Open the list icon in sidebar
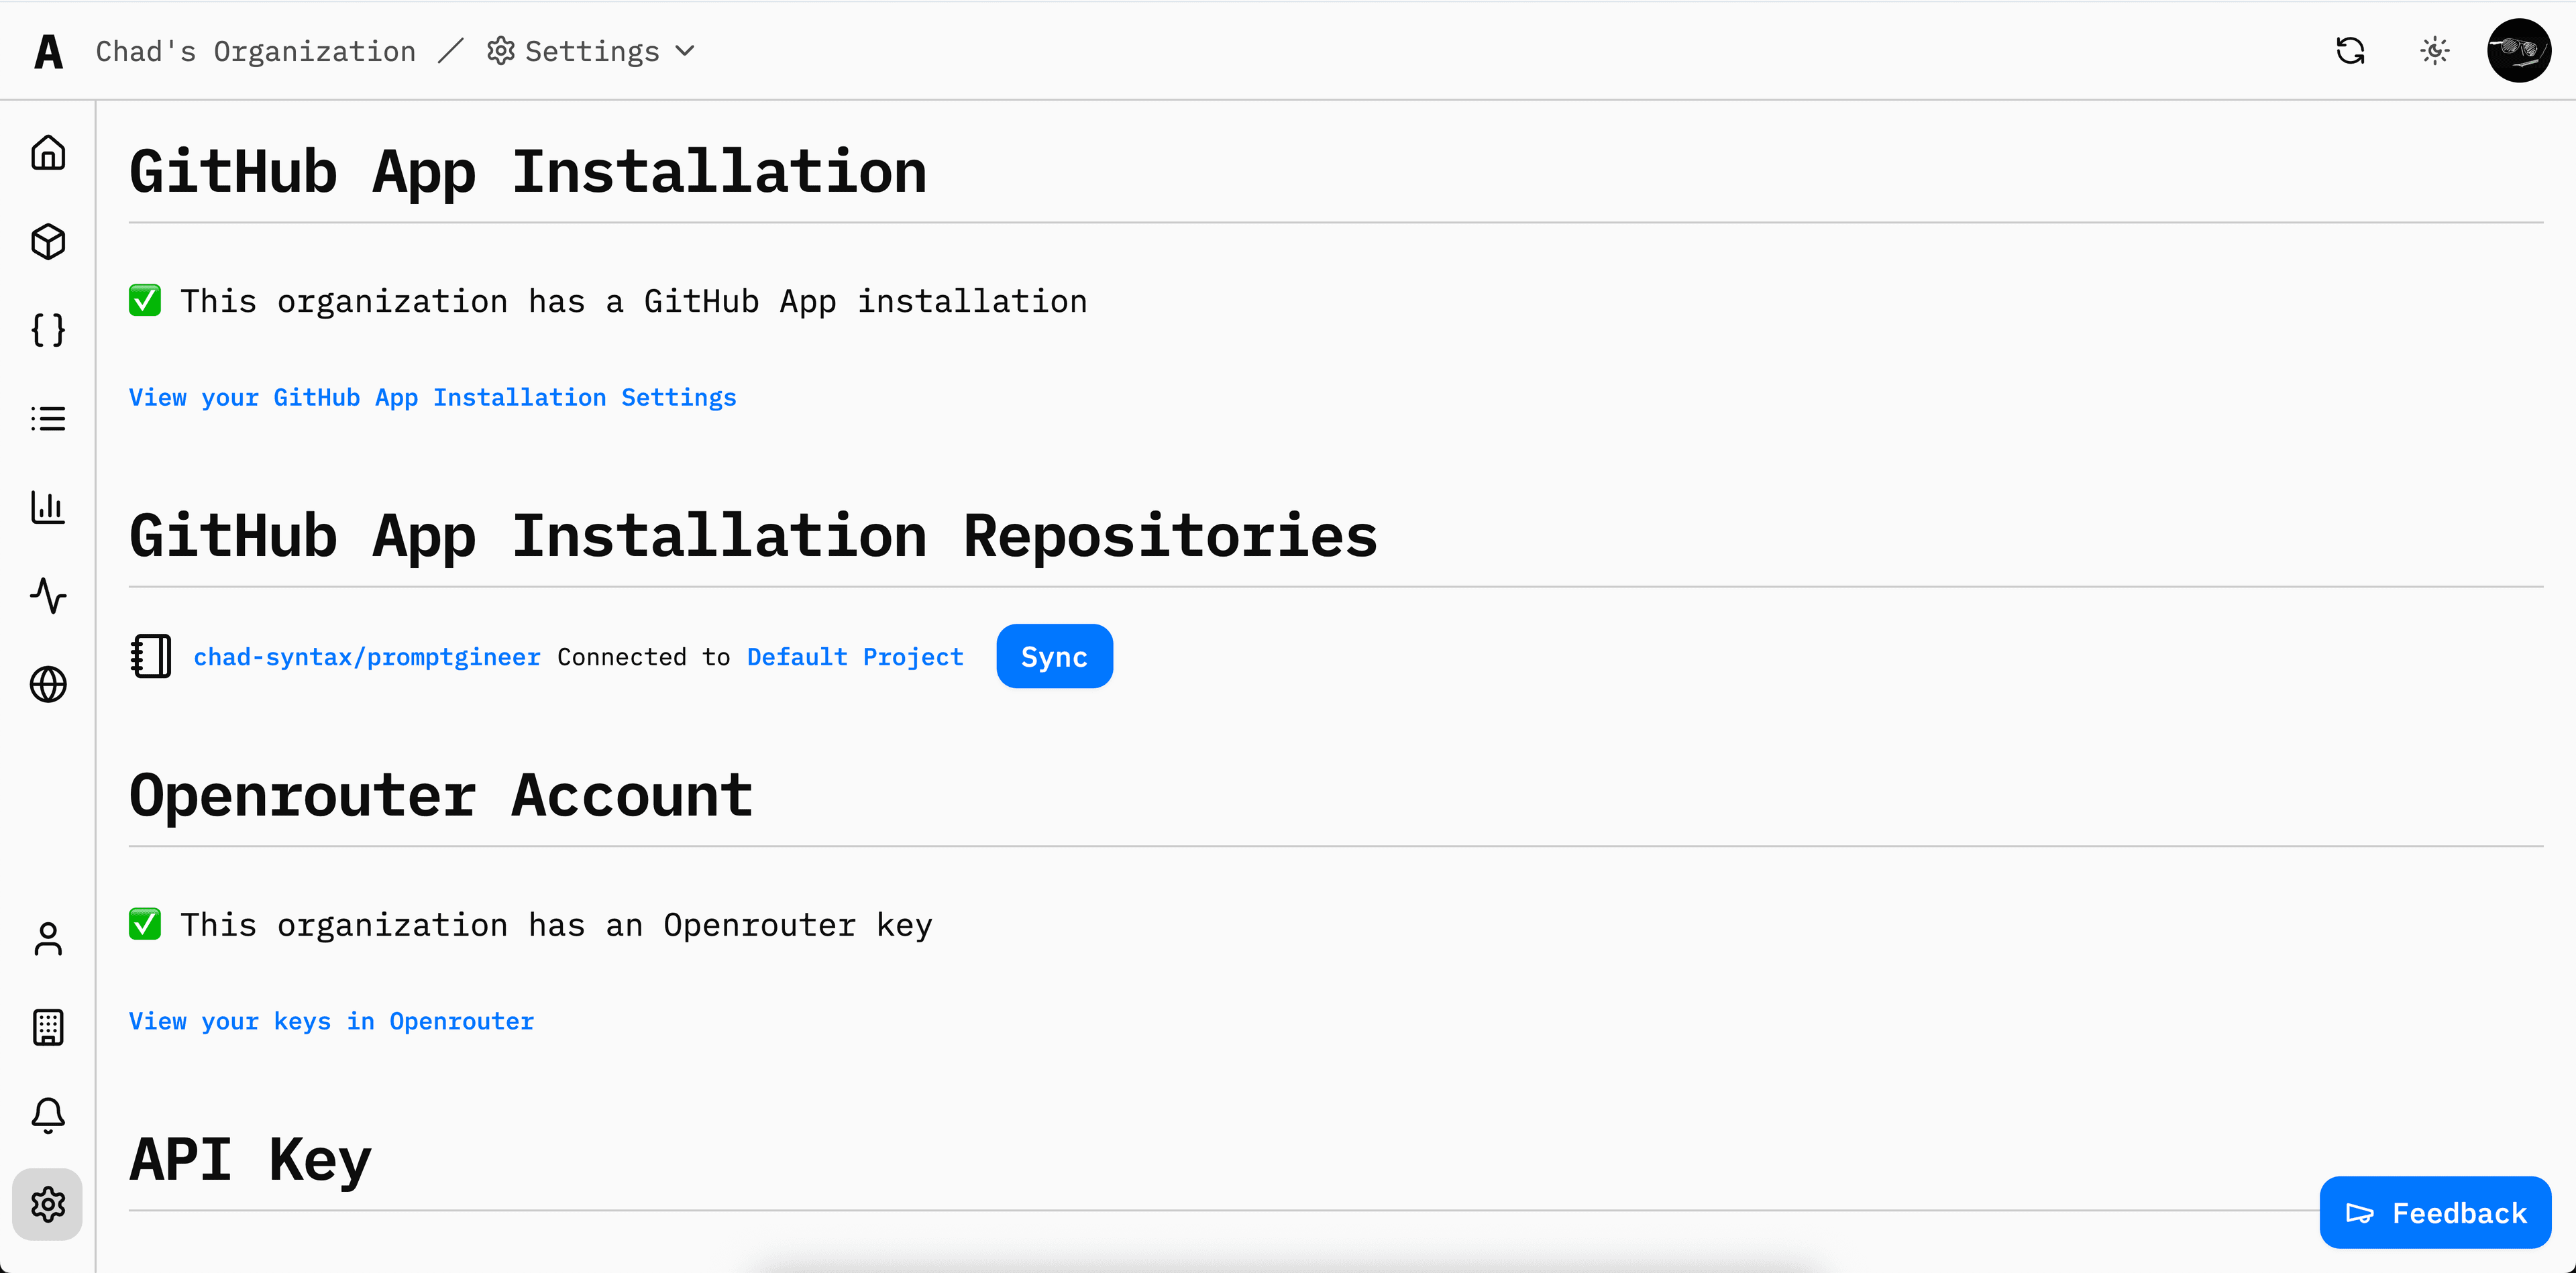The height and width of the screenshot is (1273, 2576). pyautogui.click(x=48, y=419)
